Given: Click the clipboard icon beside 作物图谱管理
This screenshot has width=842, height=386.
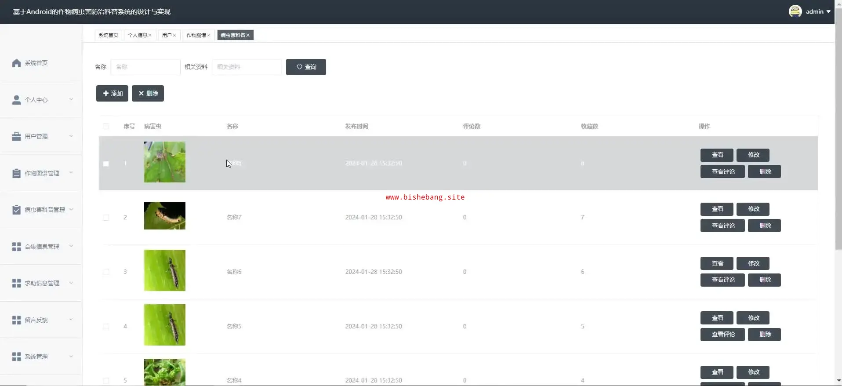Looking at the screenshot, I should [x=16, y=173].
